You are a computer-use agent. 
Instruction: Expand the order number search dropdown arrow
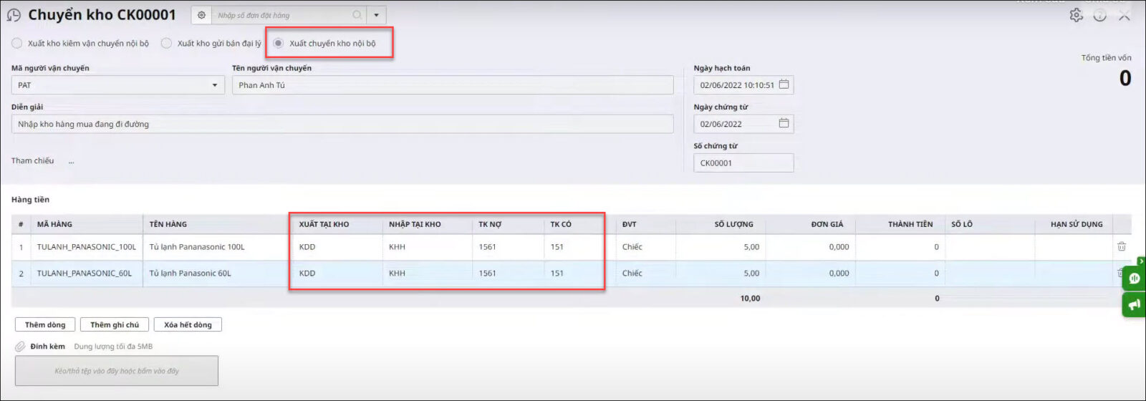pos(376,15)
